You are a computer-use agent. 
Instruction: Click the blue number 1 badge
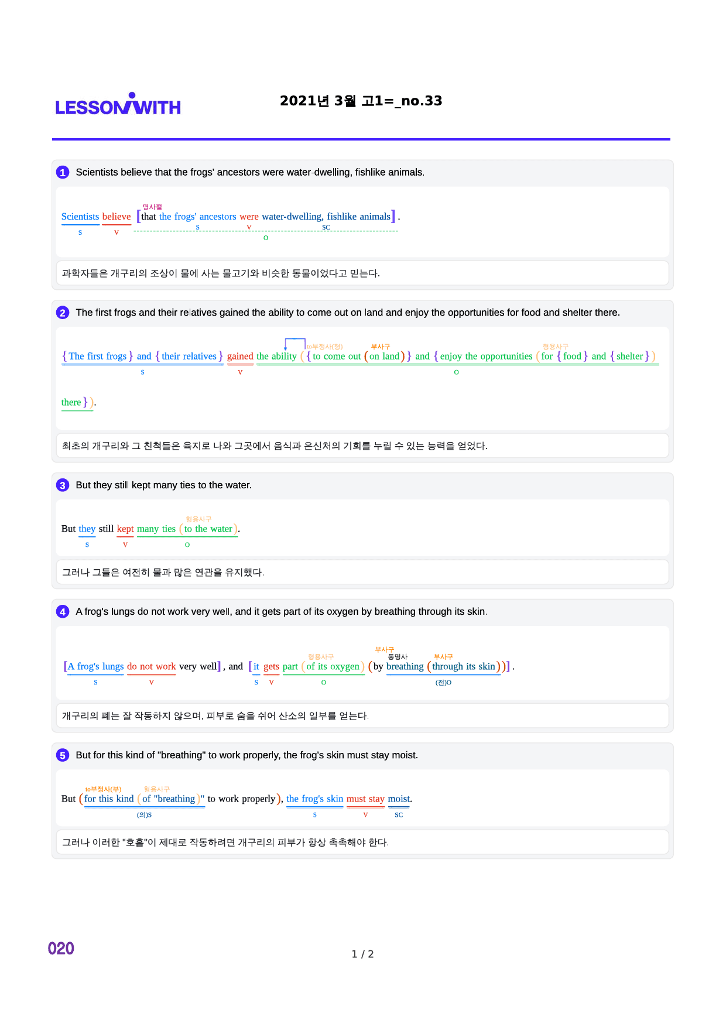pos(63,172)
